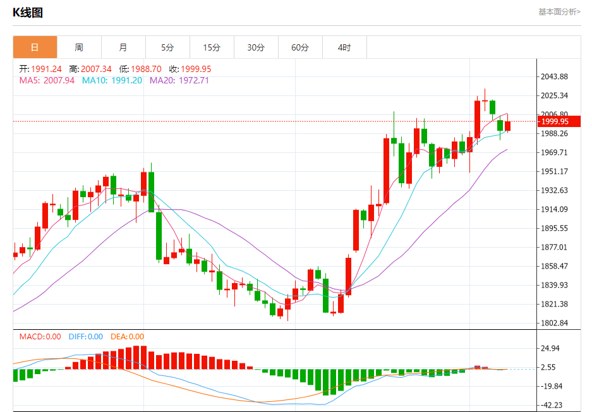Click the 1988.26 price axis label
The image size is (592, 412).
pos(554,134)
